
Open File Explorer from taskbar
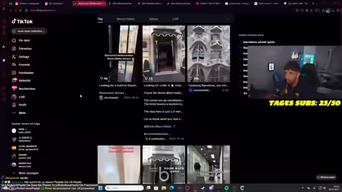pos(164,188)
